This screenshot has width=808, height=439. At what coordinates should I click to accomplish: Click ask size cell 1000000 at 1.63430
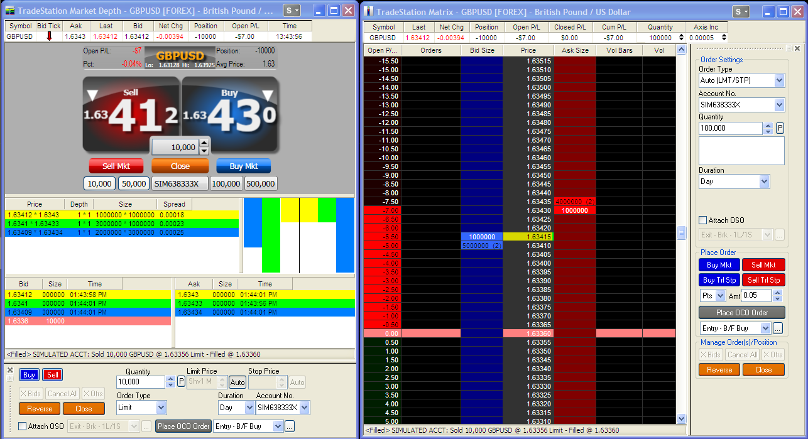[x=575, y=210]
